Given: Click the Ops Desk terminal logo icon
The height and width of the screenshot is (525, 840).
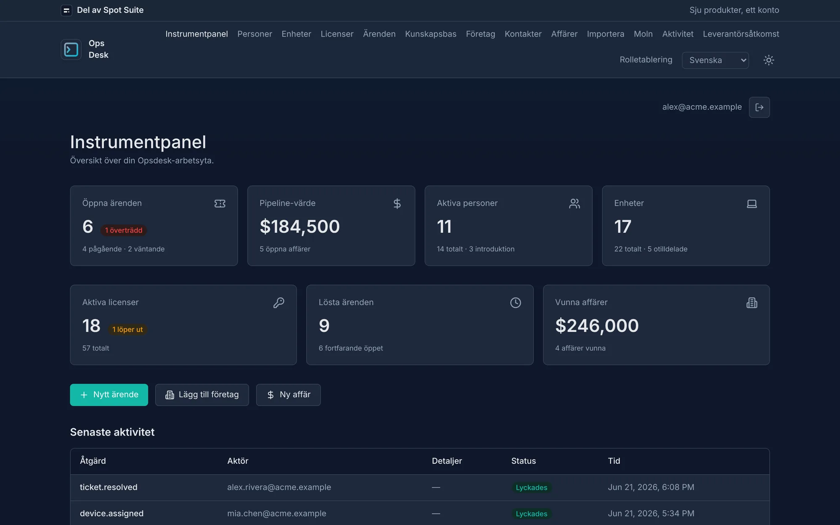Looking at the screenshot, I should point(71,50).
